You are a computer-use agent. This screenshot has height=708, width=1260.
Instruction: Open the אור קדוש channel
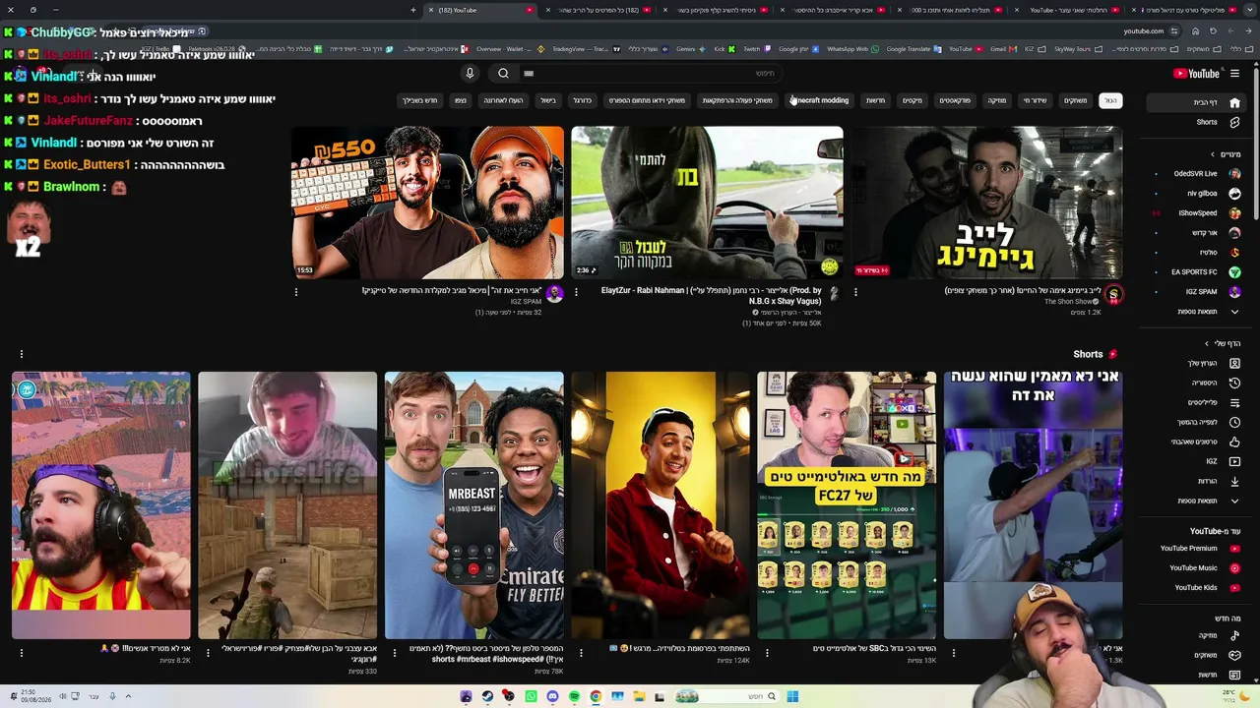pyautogui.click(x=1196, y=233)
